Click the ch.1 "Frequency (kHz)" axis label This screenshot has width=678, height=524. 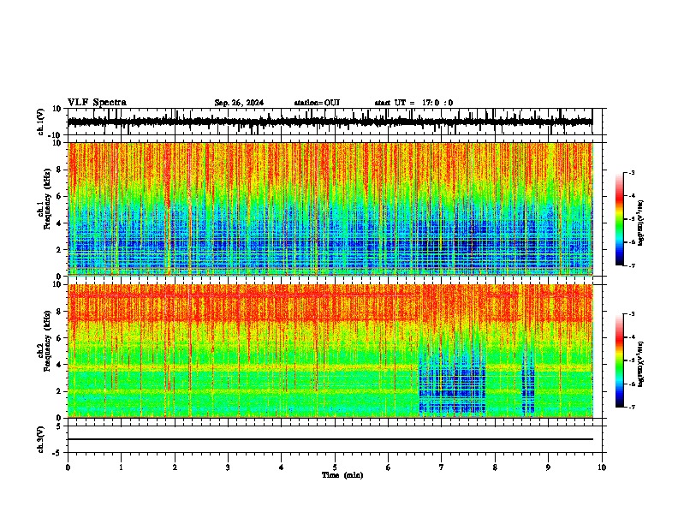pyautogui.click(x=47, y=198)
